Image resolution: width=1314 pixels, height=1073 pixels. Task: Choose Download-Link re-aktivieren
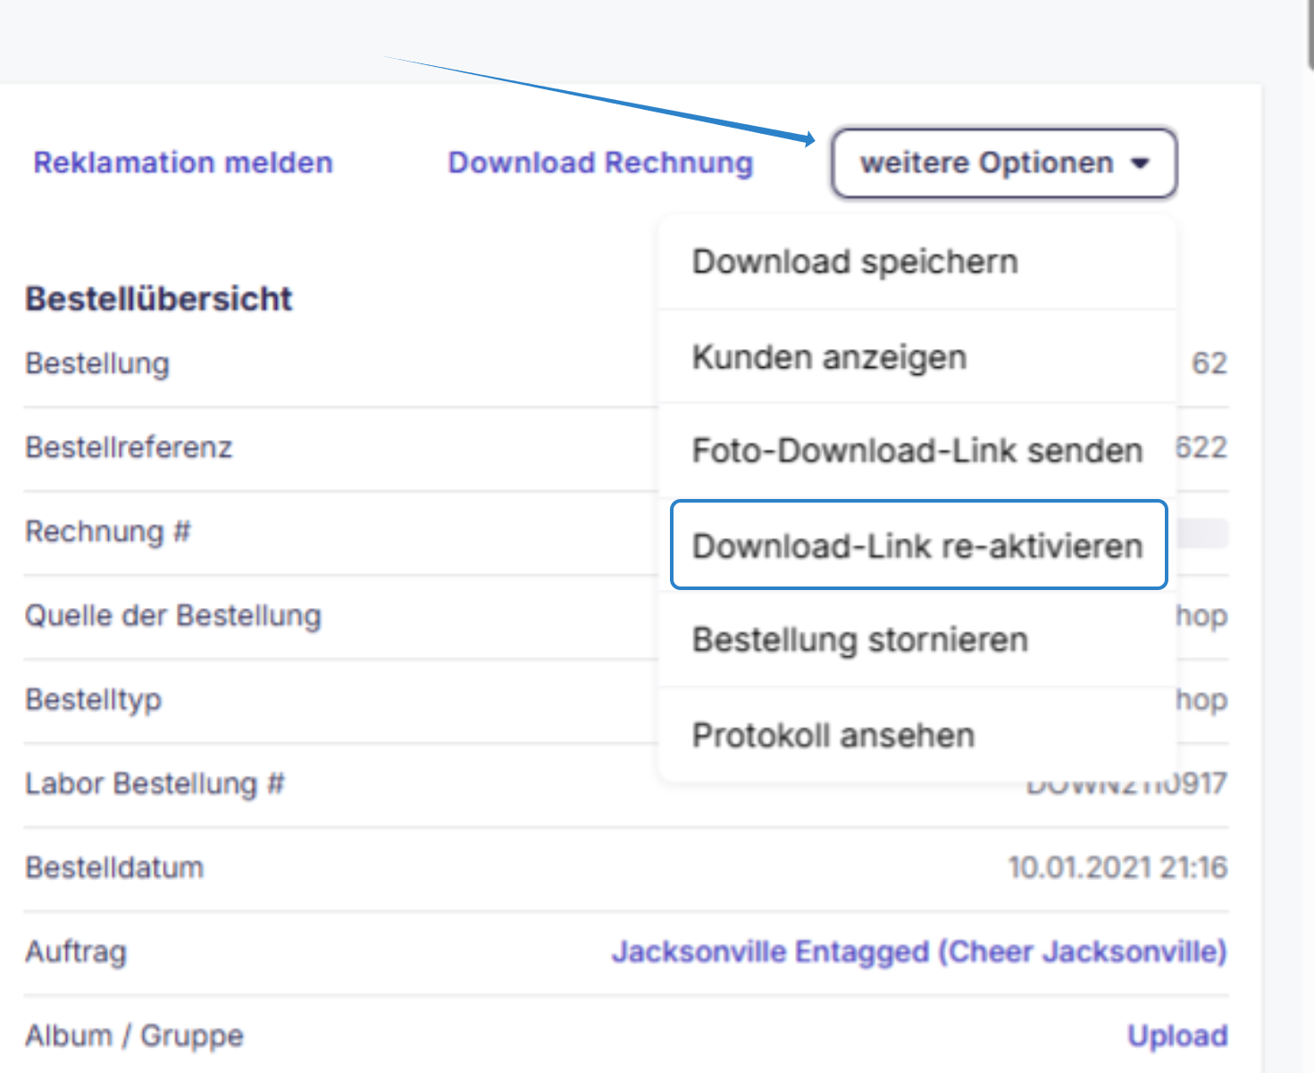[x=919, y=545]
